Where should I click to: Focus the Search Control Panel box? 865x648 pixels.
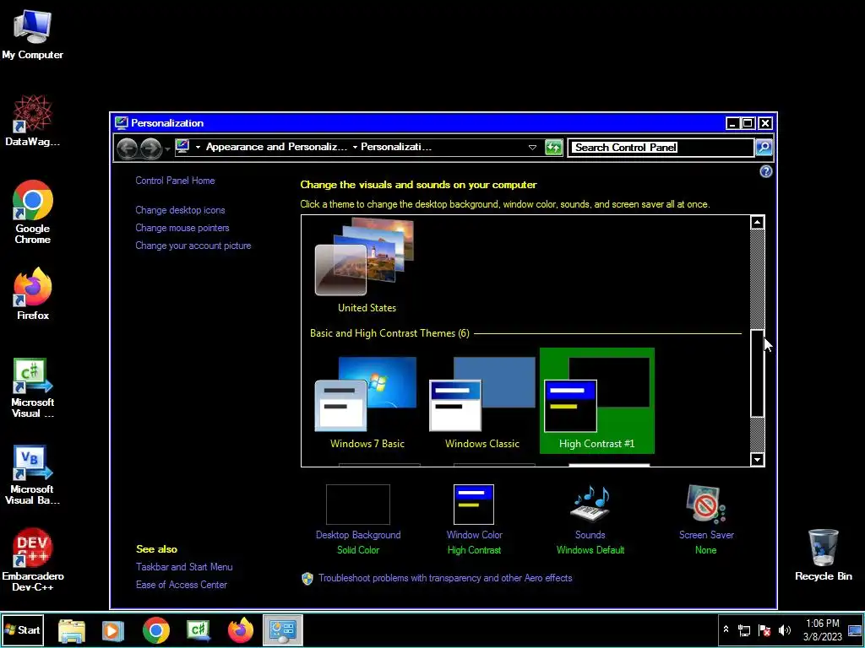(x=661, y=147)
